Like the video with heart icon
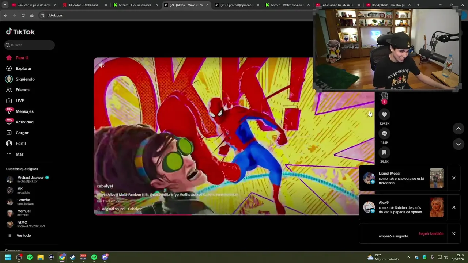468x263 pixels. 384,114
